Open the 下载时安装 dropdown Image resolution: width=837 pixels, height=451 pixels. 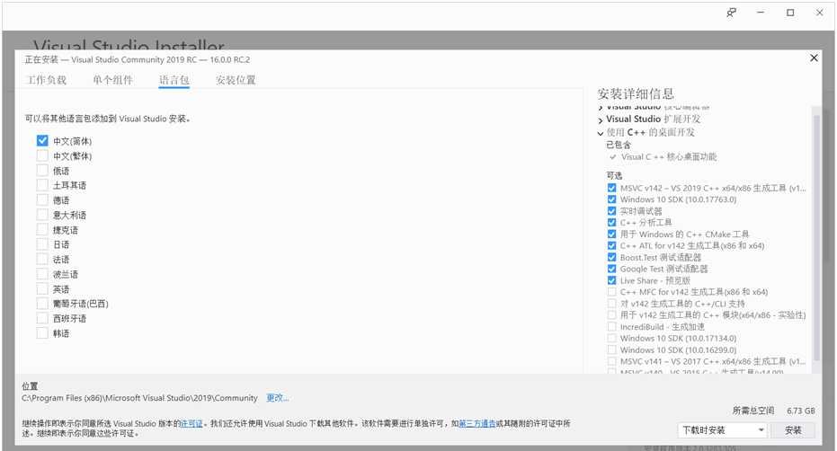pyautogui.click(x=722, y=430)
